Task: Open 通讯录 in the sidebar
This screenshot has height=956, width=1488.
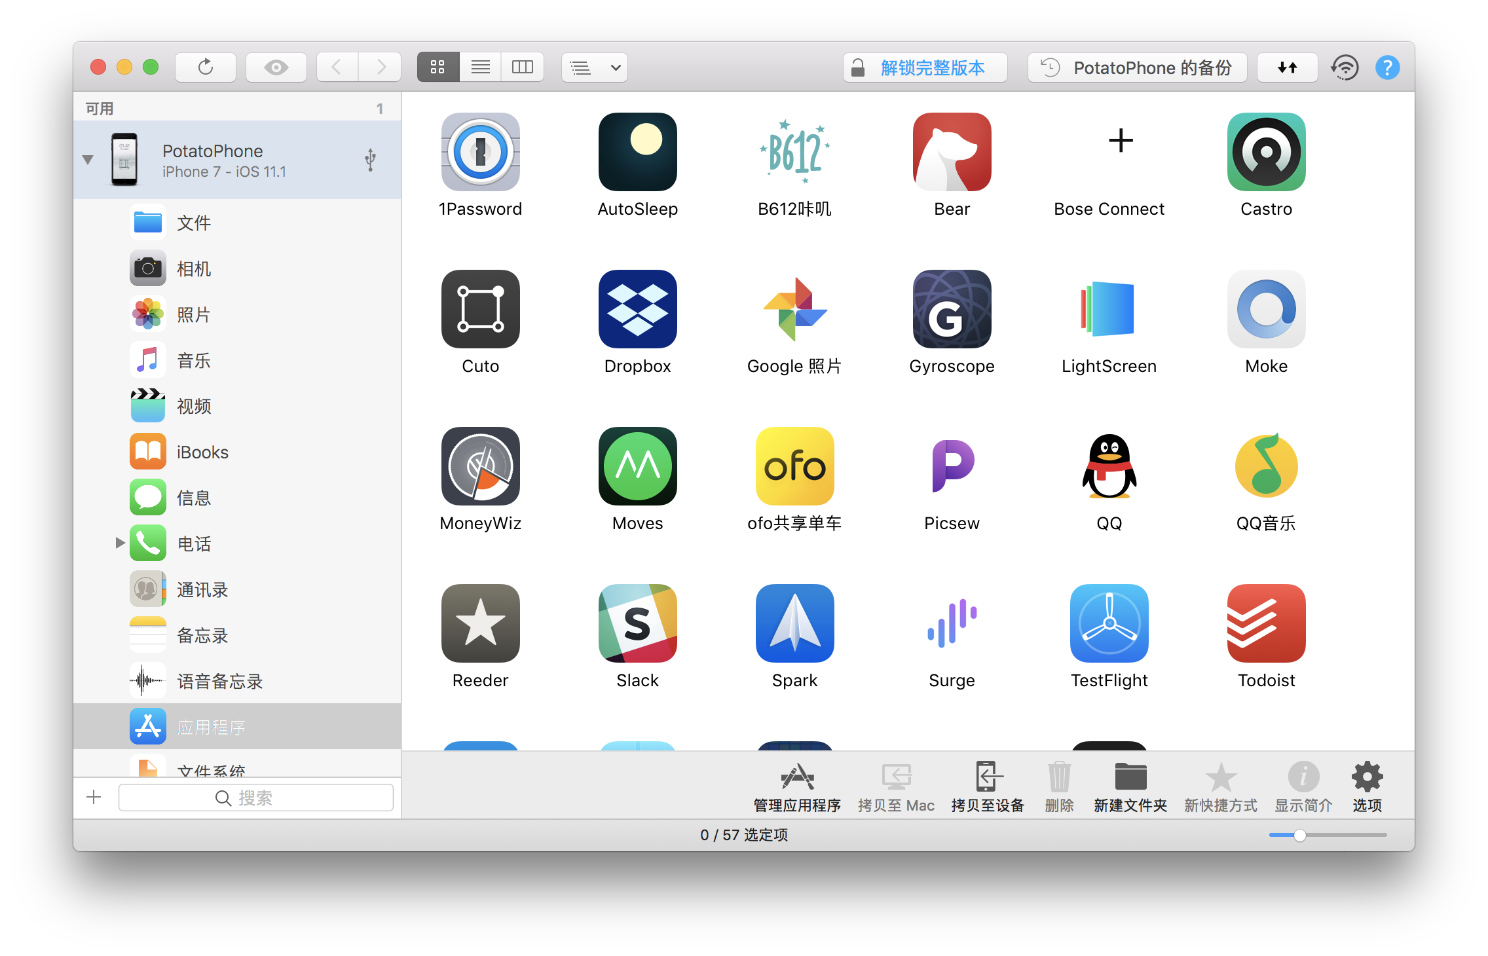Action: point(237,589)
